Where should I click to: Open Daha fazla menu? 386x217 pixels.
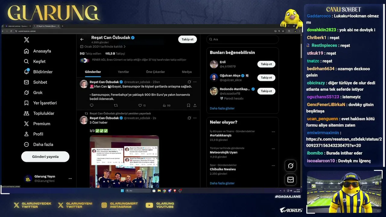click(38, 144)
